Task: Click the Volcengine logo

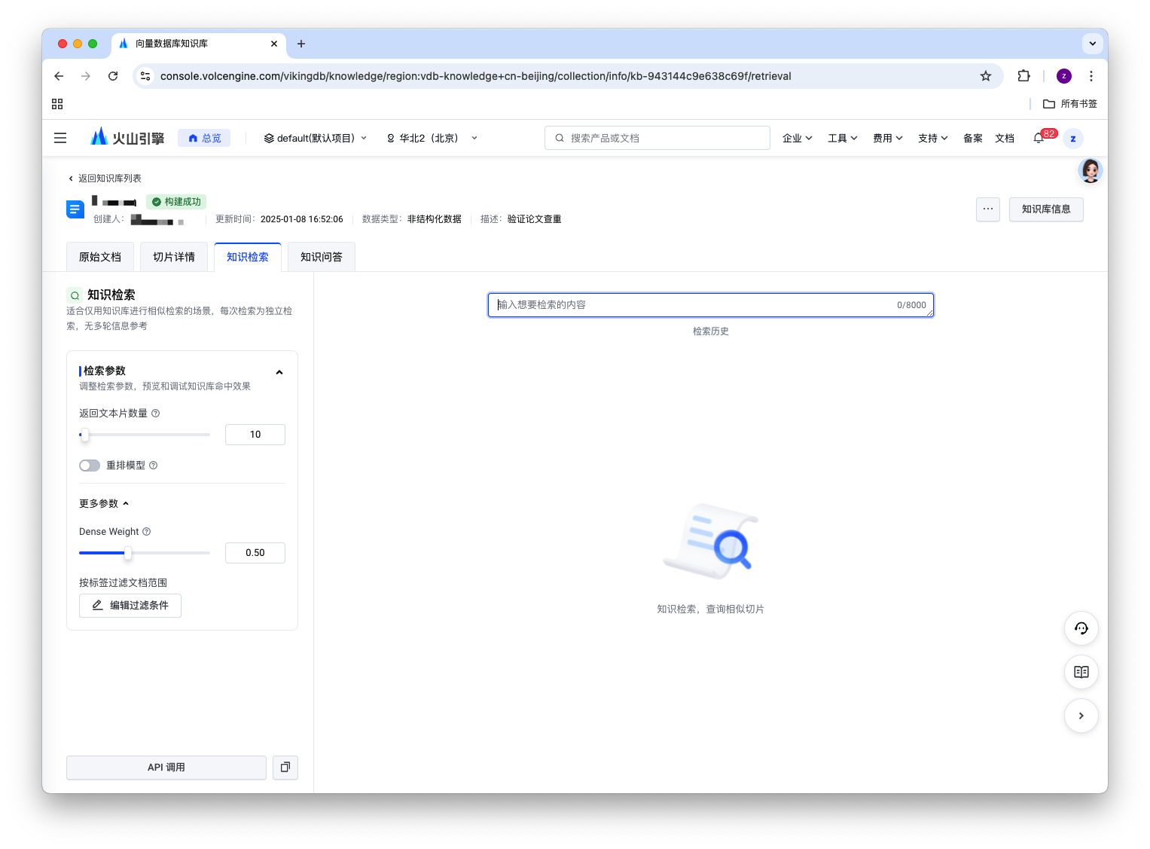Action: coord(127,137)
